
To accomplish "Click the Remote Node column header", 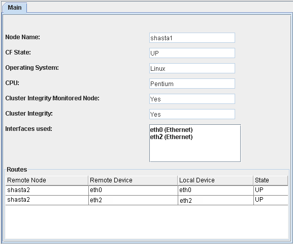I will 47,180.
